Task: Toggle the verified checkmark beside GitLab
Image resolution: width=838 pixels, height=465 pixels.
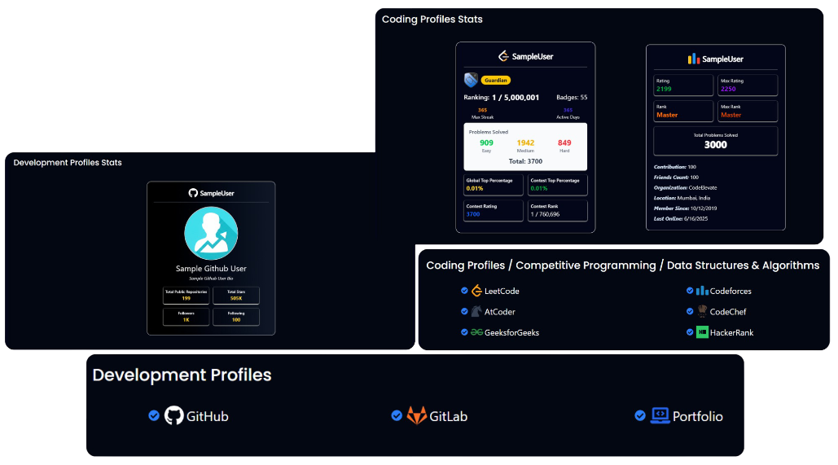Action: click(397, 415)
